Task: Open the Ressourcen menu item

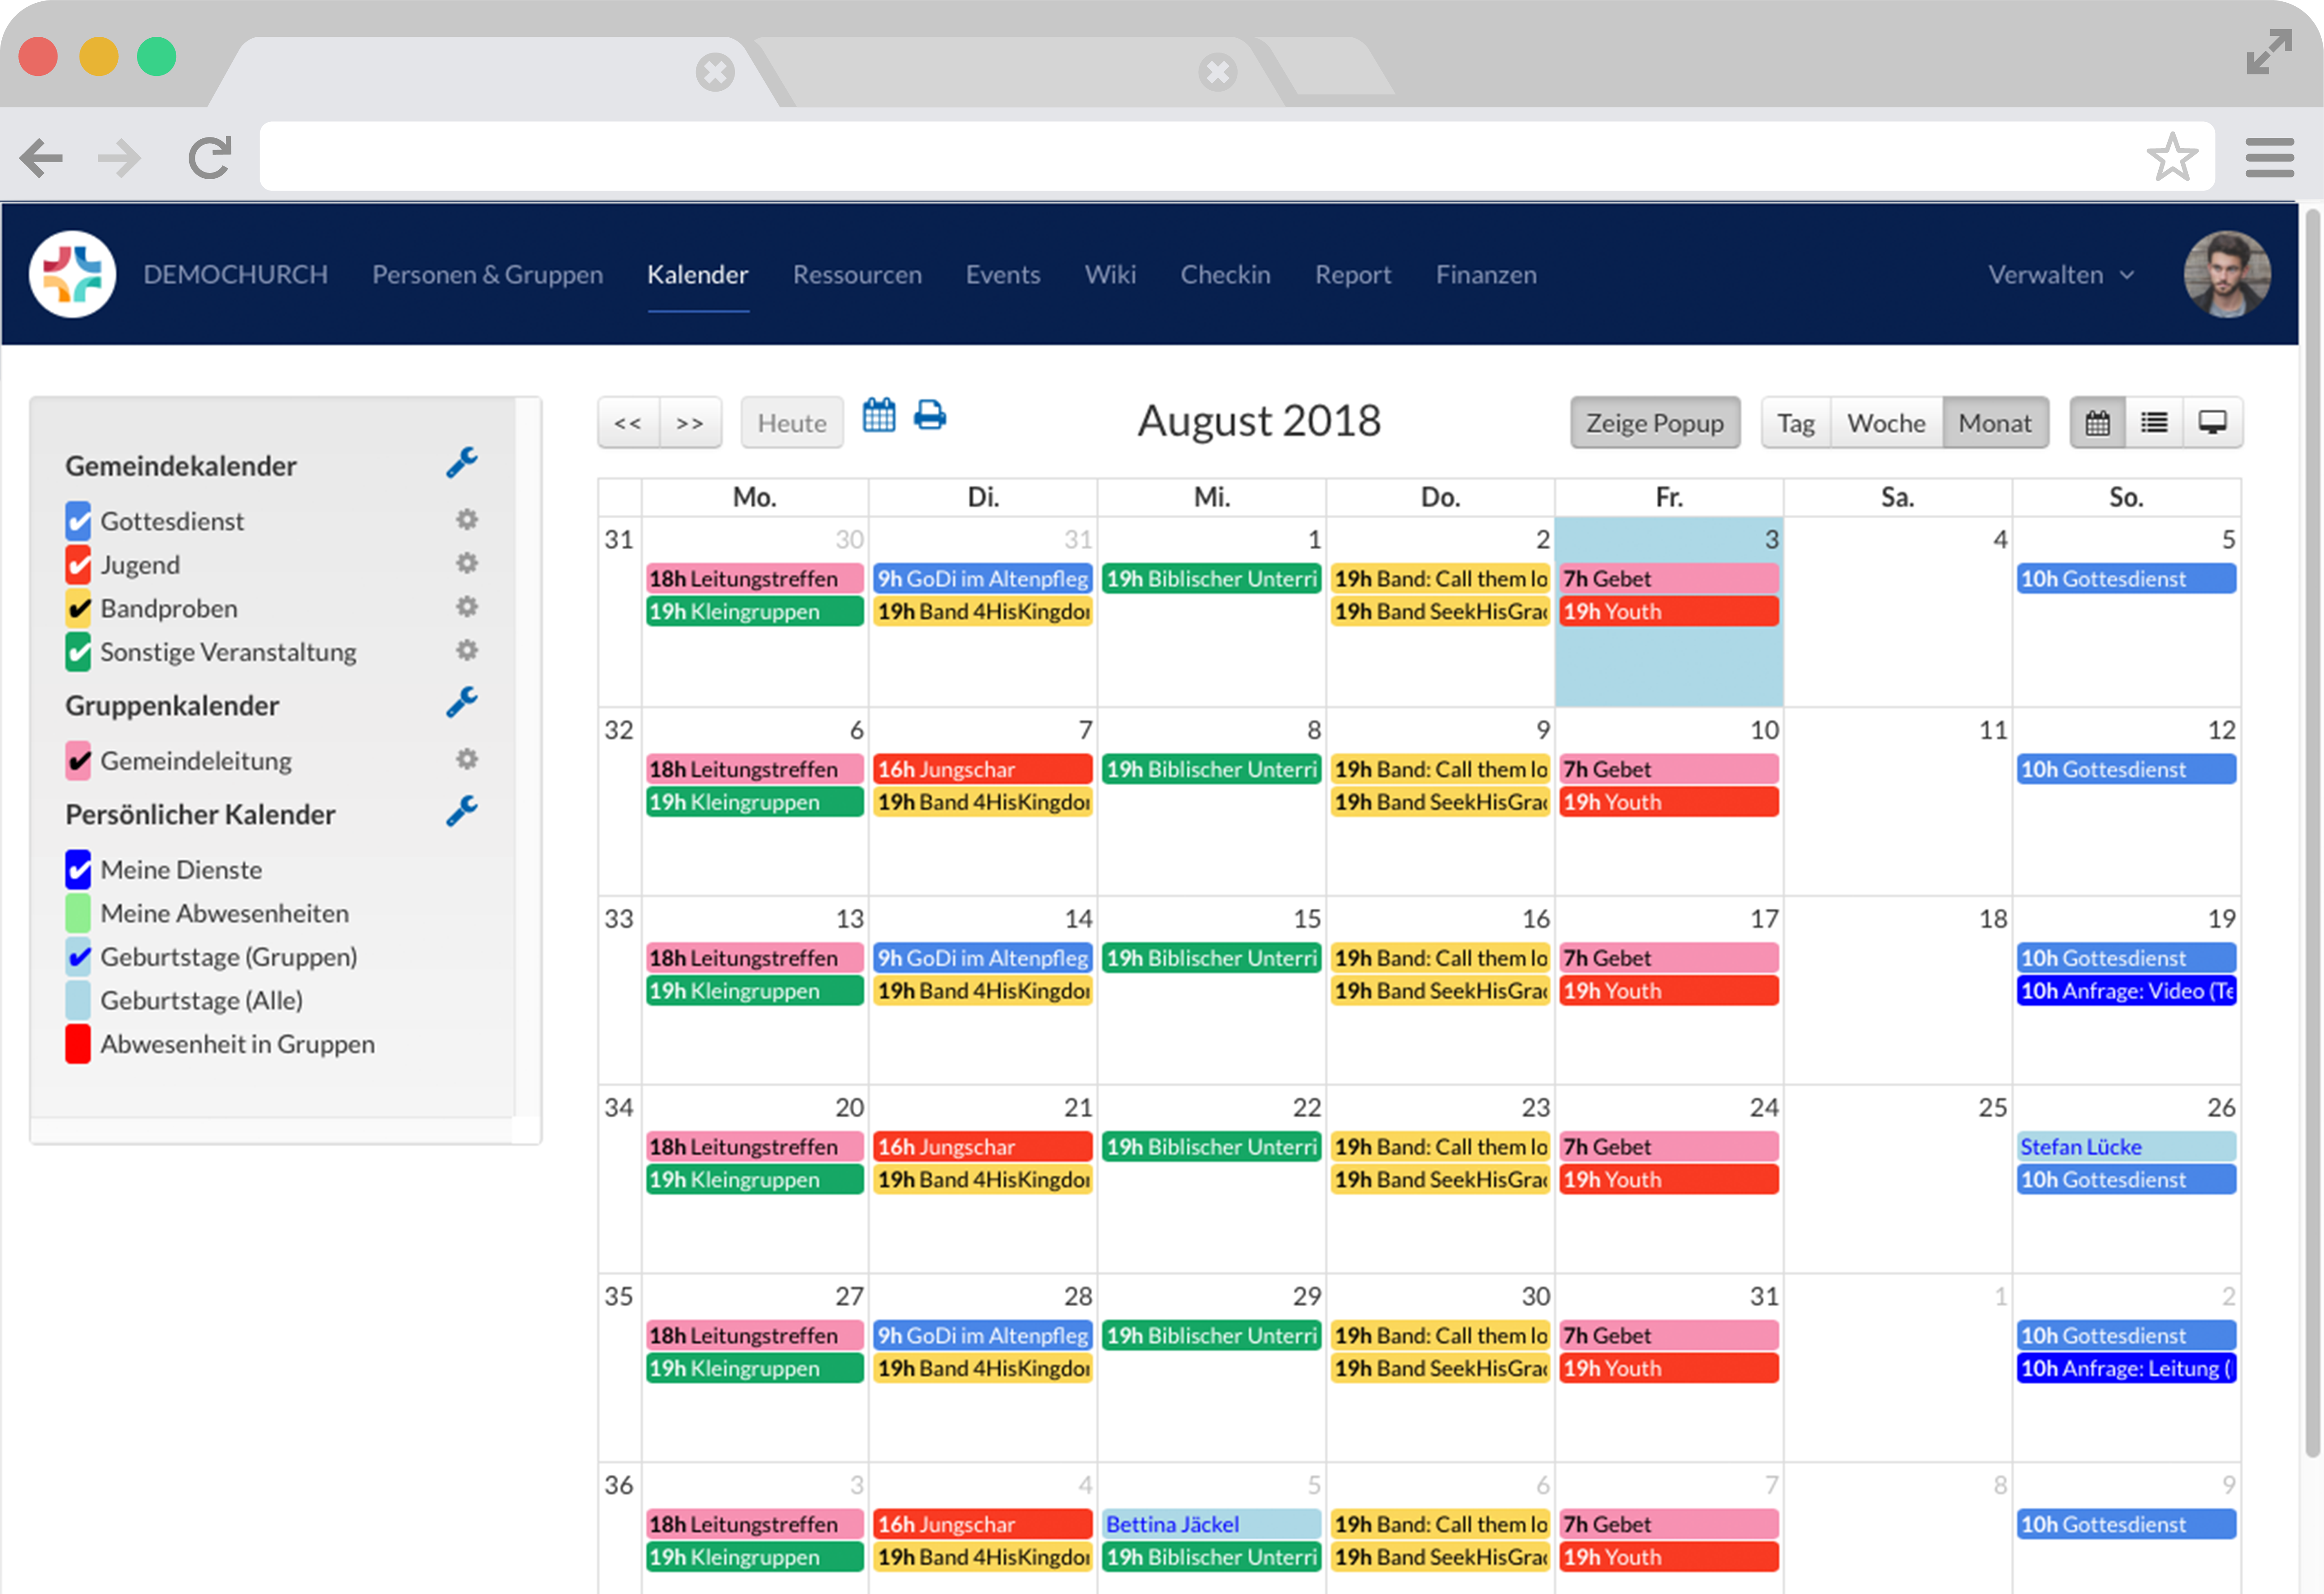Action: (x=857, y=274)
